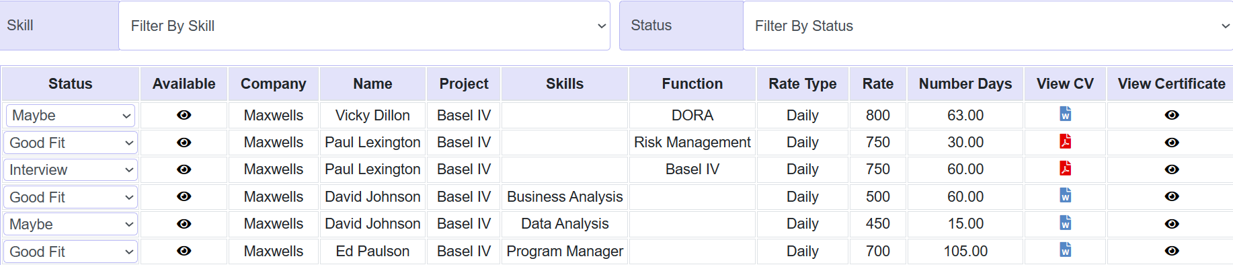This screenshot has width=1233, height=269.
Task: Click the Function column header
Action: coord(692,84)
